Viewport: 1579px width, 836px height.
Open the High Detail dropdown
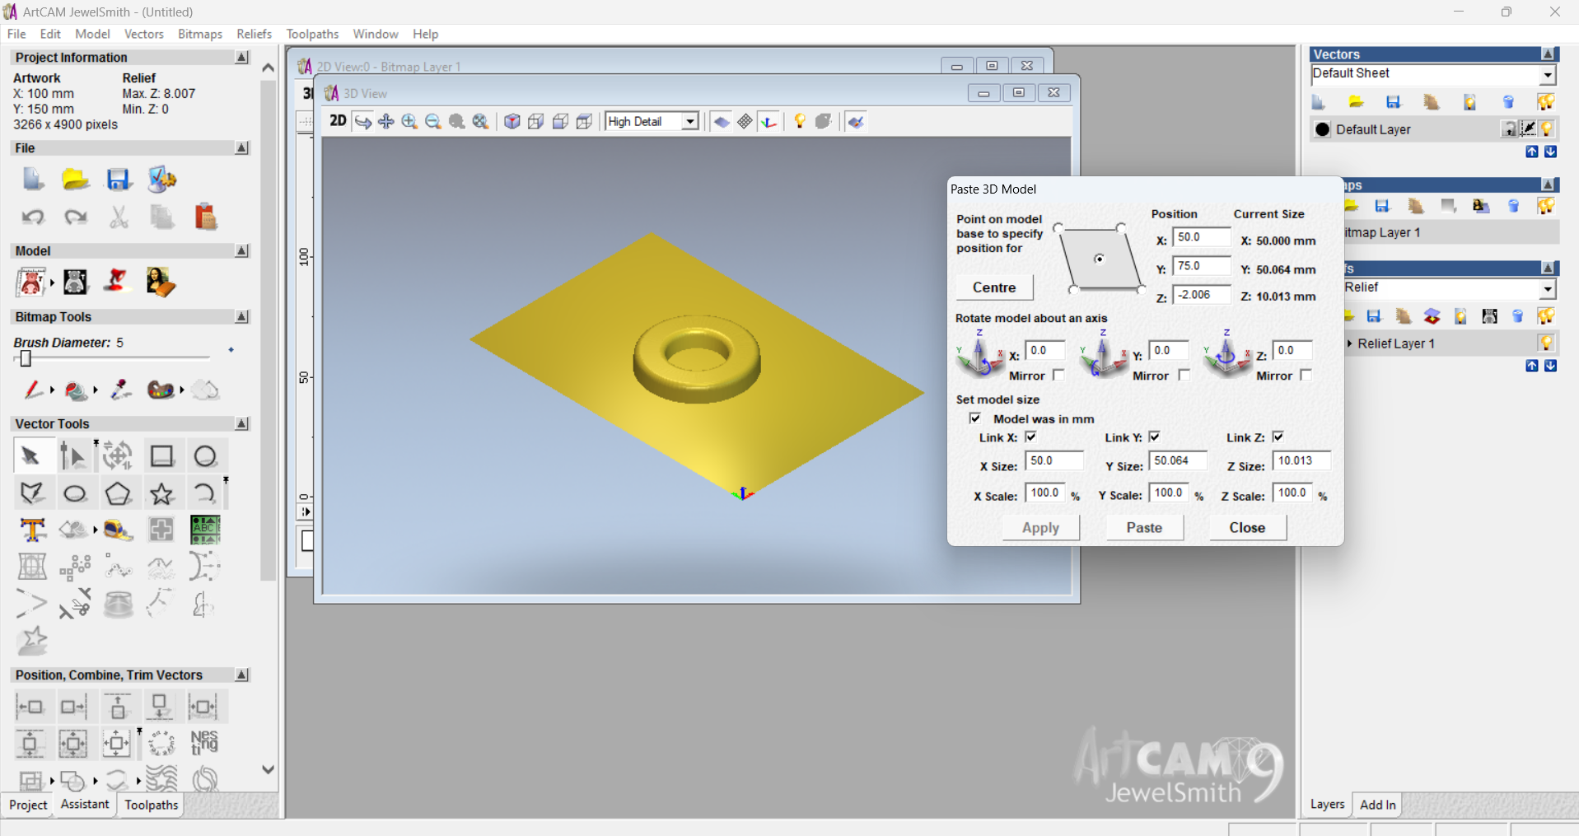[690, 121]
